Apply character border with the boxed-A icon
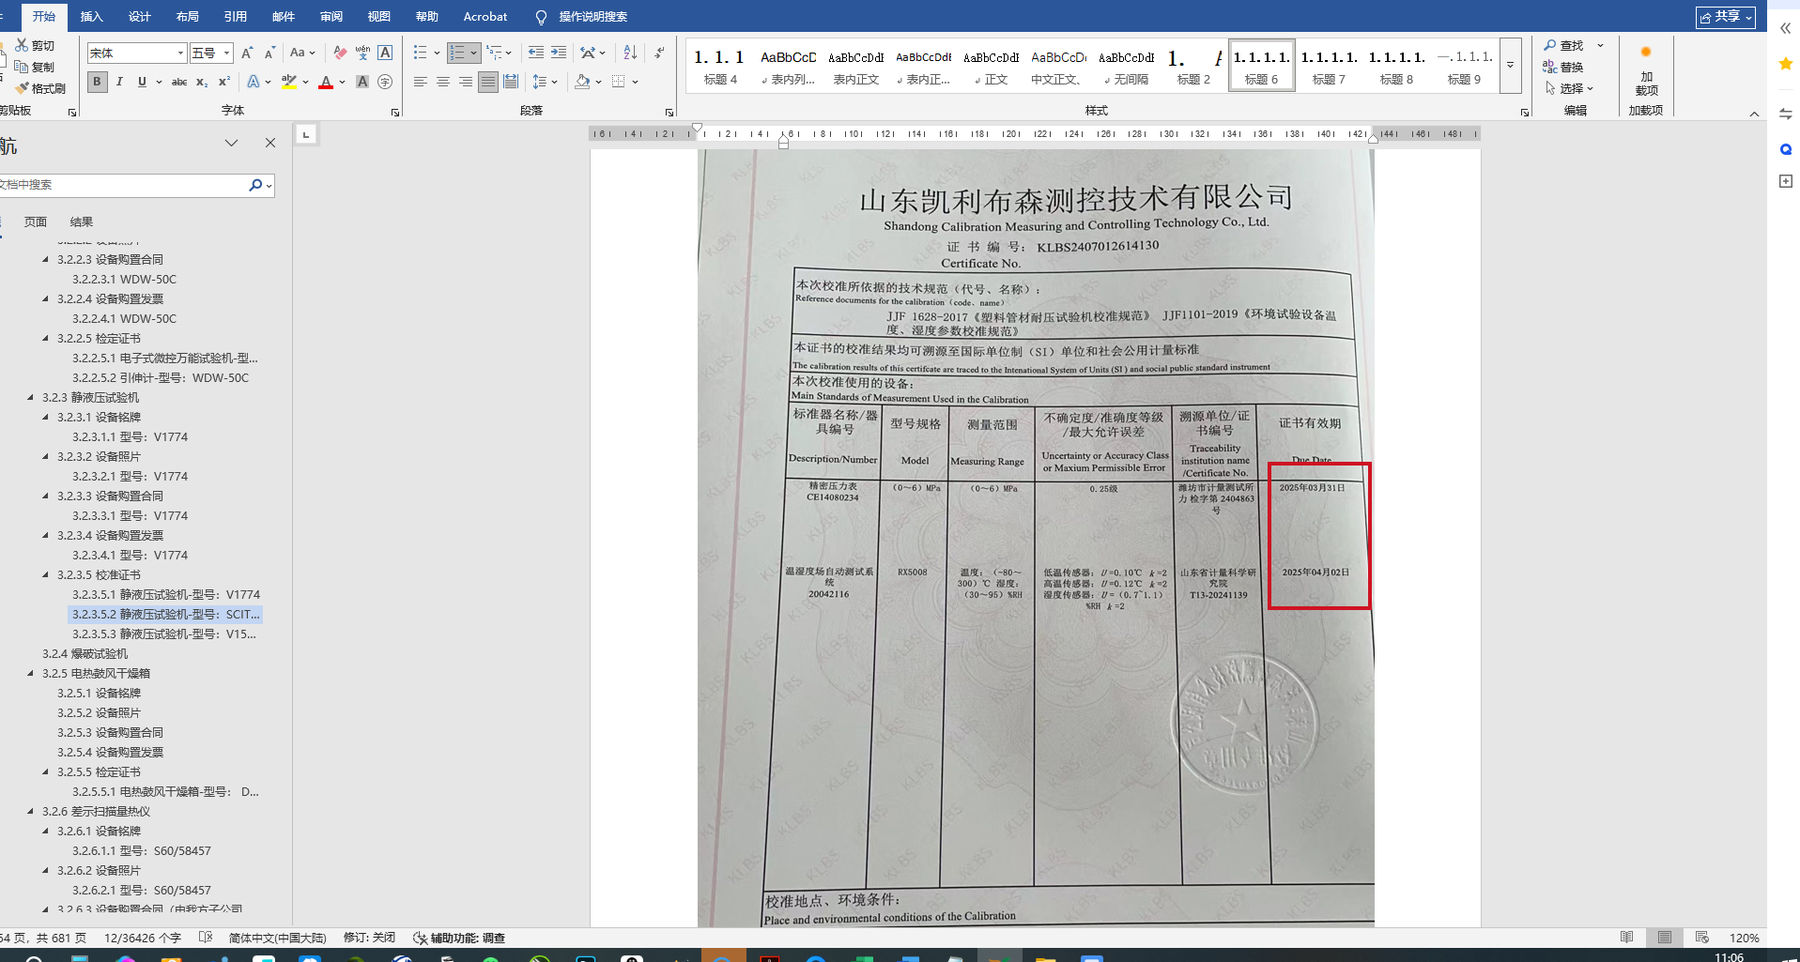The image size is (1800, 962). (385, 53)
